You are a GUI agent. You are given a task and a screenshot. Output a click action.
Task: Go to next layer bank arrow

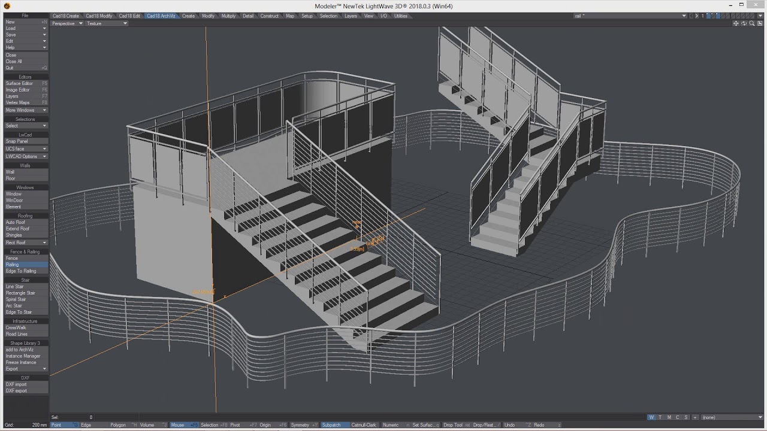click(x=697, y=16)
